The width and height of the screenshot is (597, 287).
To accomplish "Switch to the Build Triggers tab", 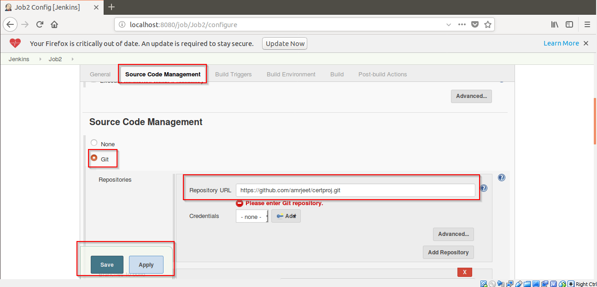I will (233, 74).
